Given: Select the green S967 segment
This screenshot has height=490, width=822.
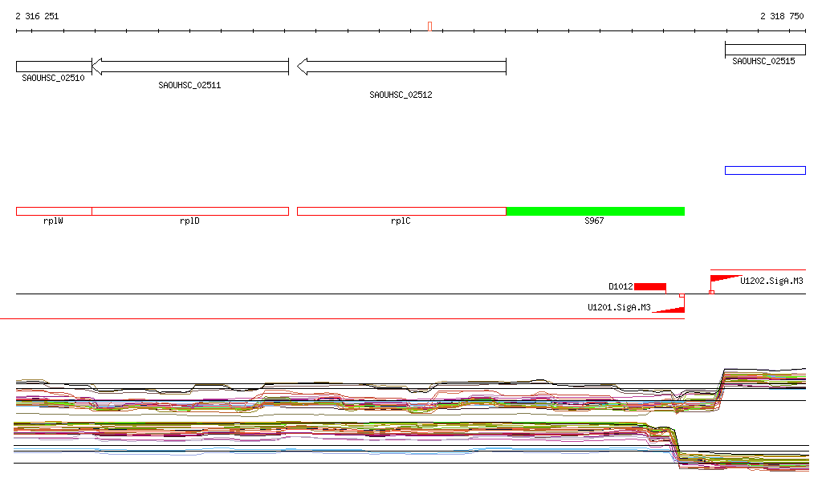Looking at the screenshot, I should (595, 211).
